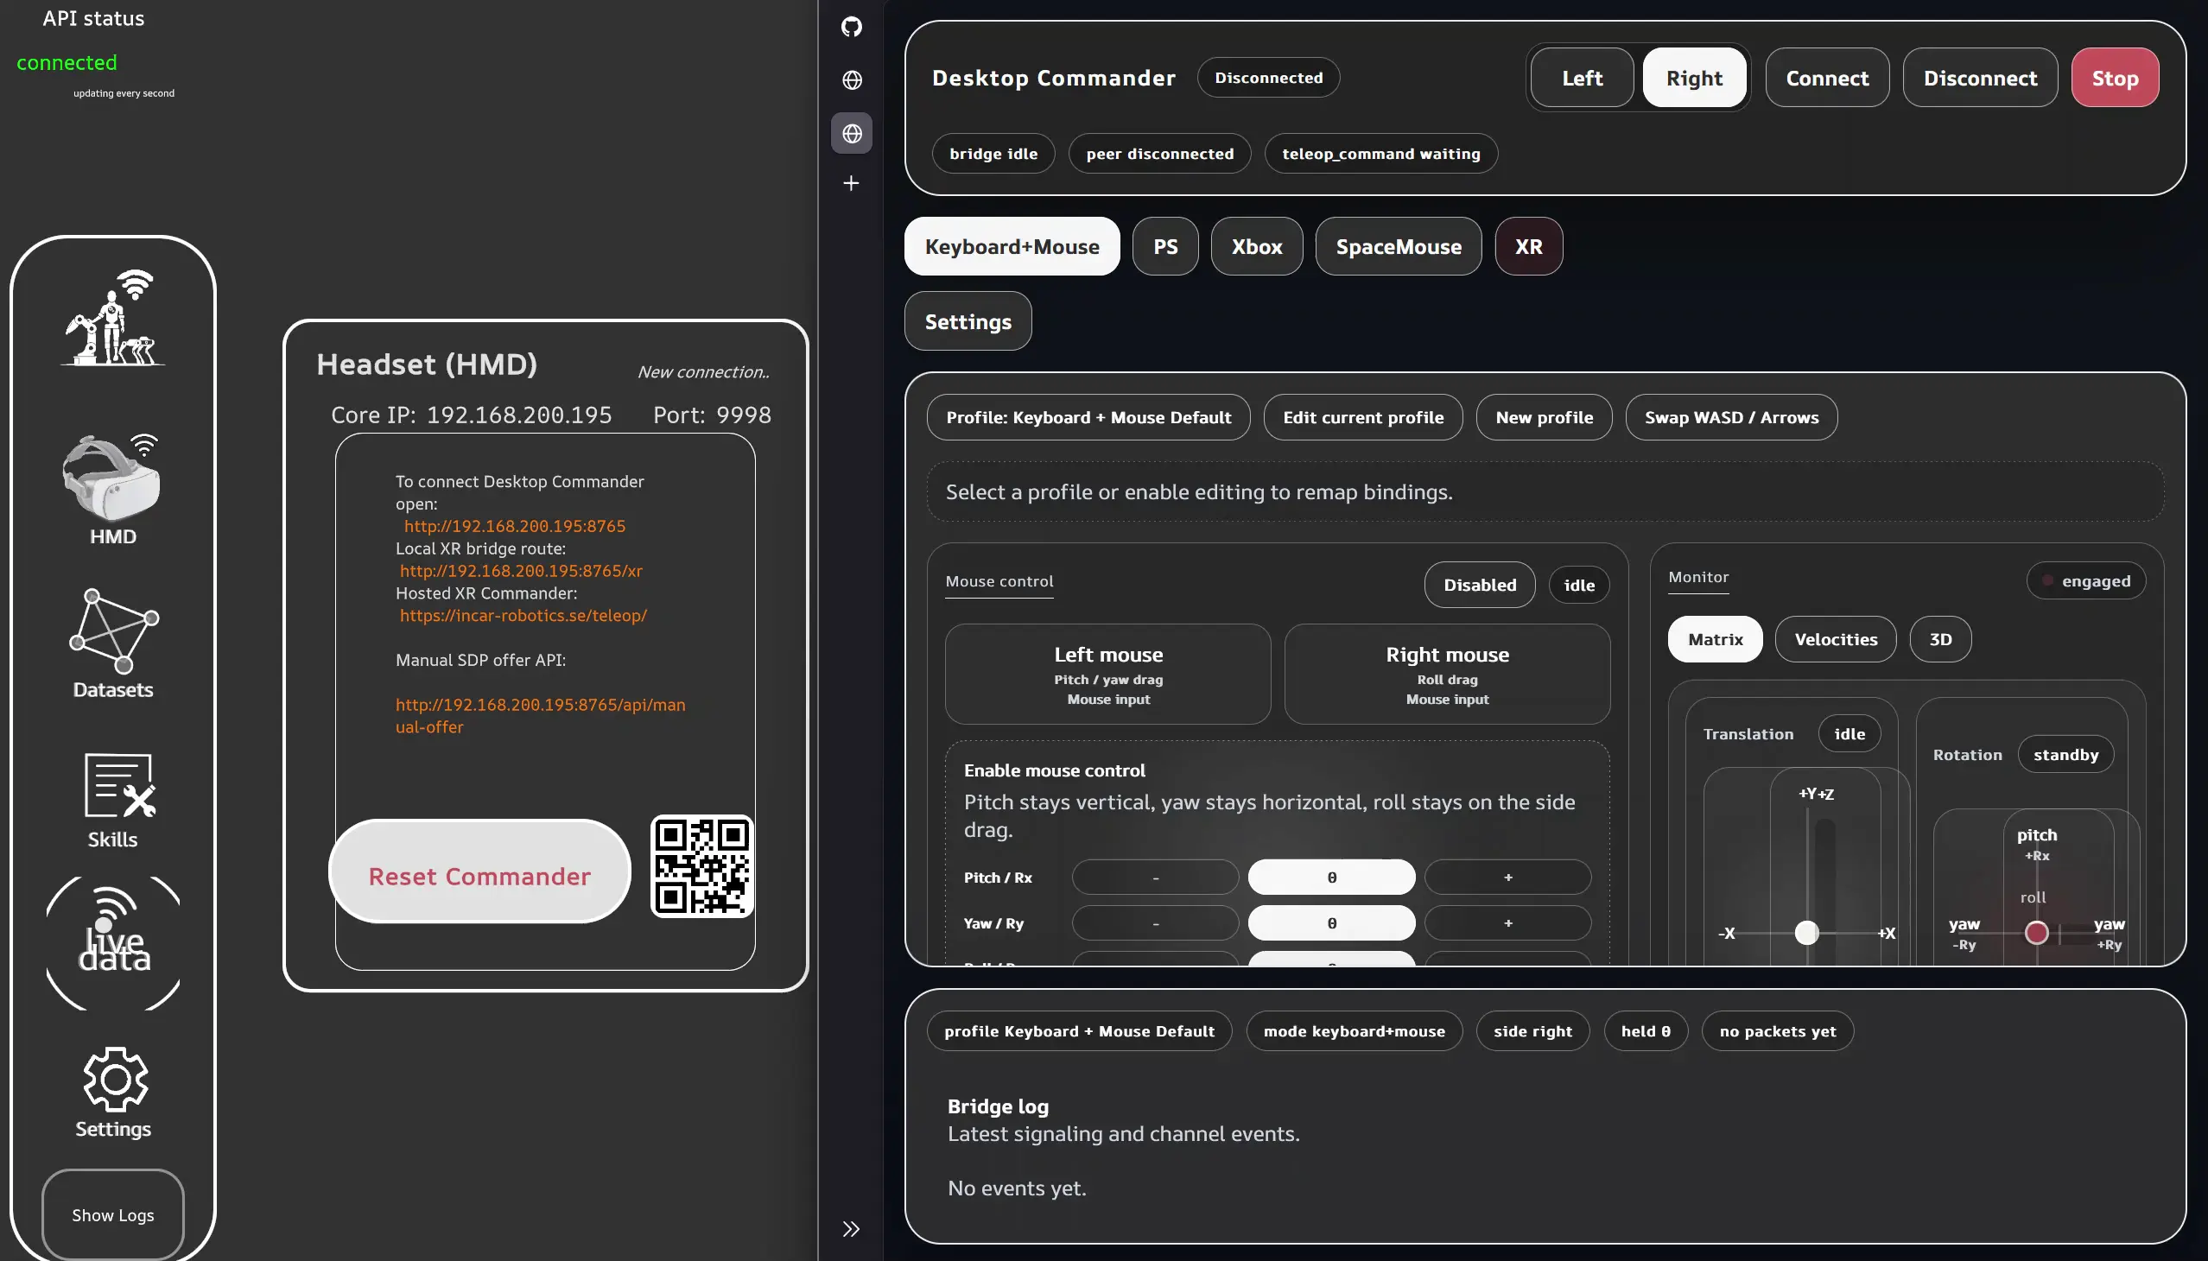Click the no packets yet chip
2208x1261 pixels.
1778,1031
